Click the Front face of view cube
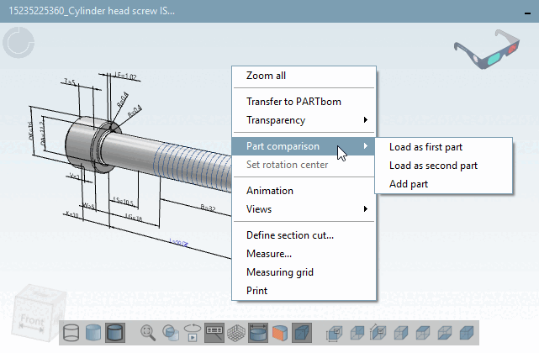Screen dimensions: 539x353 (32, 321)
